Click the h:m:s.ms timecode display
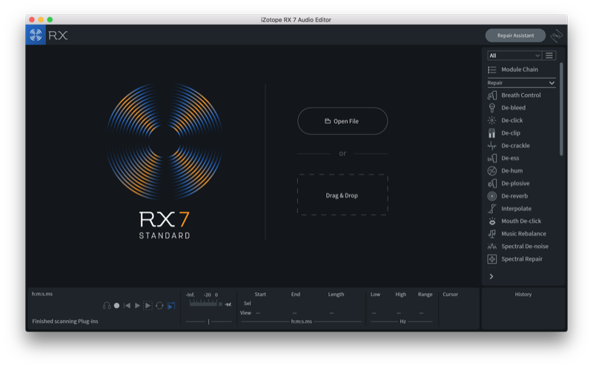This screenshot has height=368, width=593. click(42, 294)
